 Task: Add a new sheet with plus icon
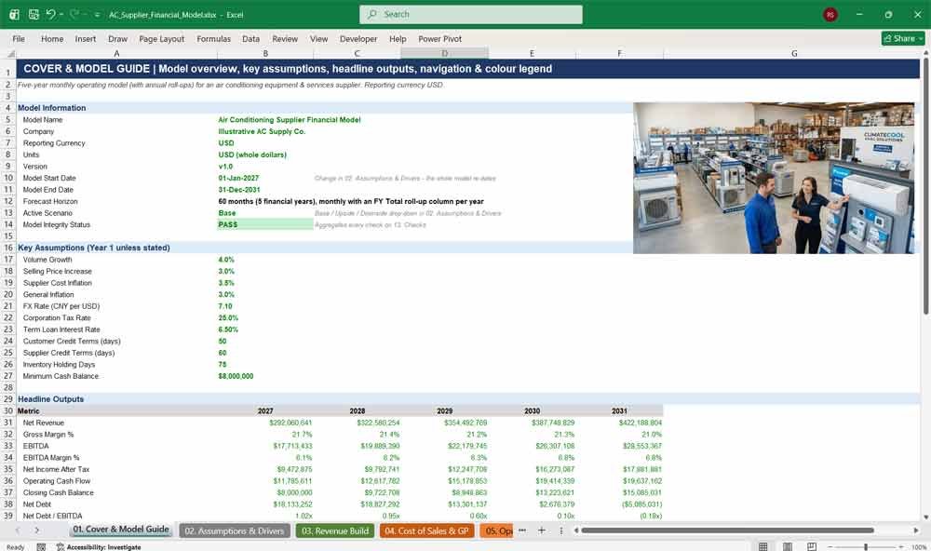pyautogui.click(x=542, y=531)
